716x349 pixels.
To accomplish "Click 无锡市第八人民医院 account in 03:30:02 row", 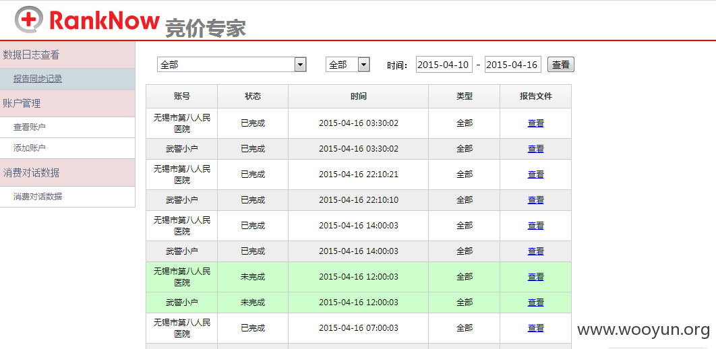I will click(x=182, y=123).
